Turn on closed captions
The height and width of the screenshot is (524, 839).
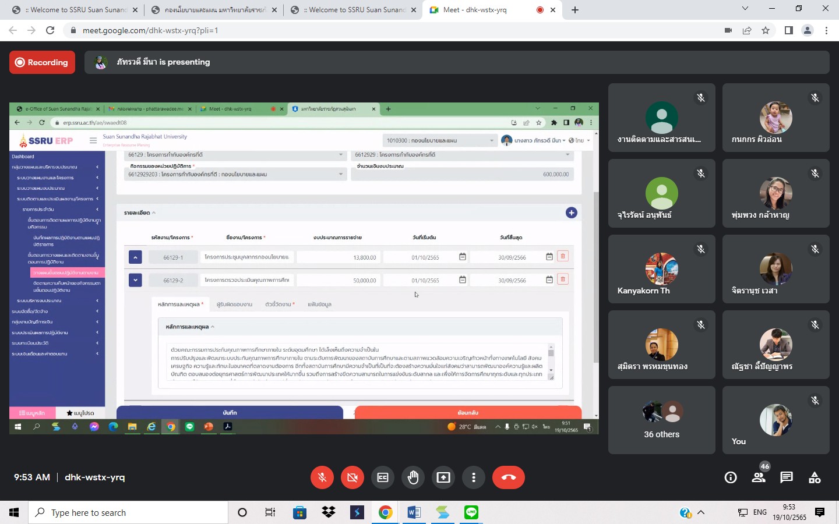383,477
